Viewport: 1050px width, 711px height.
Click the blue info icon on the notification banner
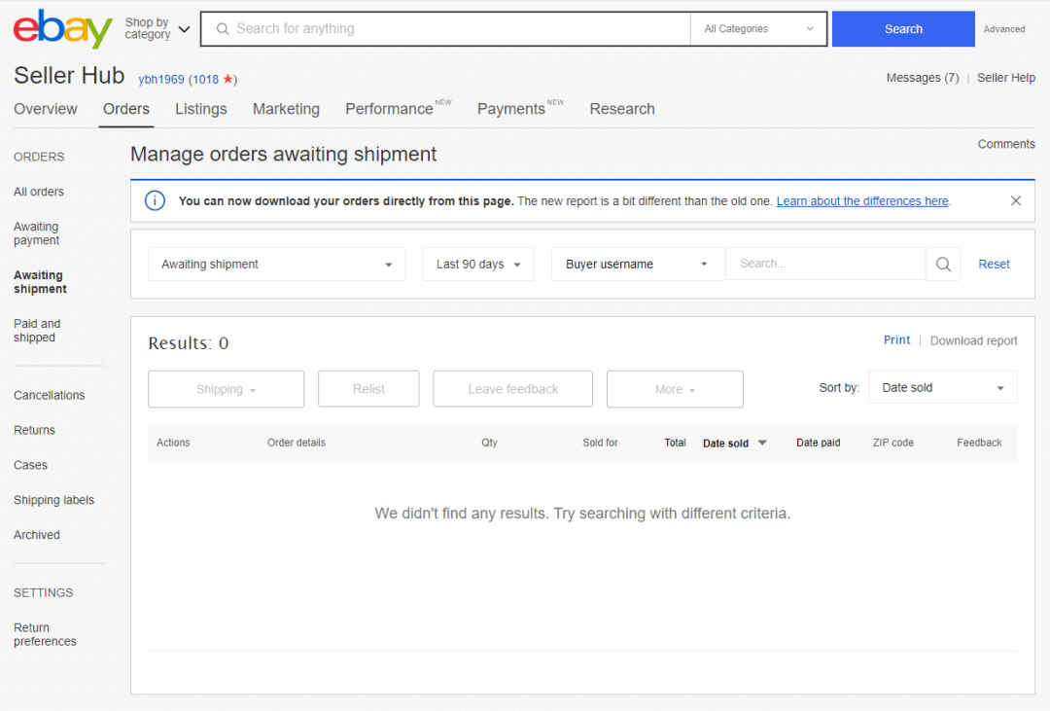tap(155, 200)
